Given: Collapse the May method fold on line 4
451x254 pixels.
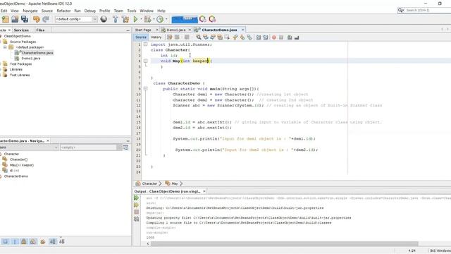Looking at the screenshot, I should coord(146,61).
